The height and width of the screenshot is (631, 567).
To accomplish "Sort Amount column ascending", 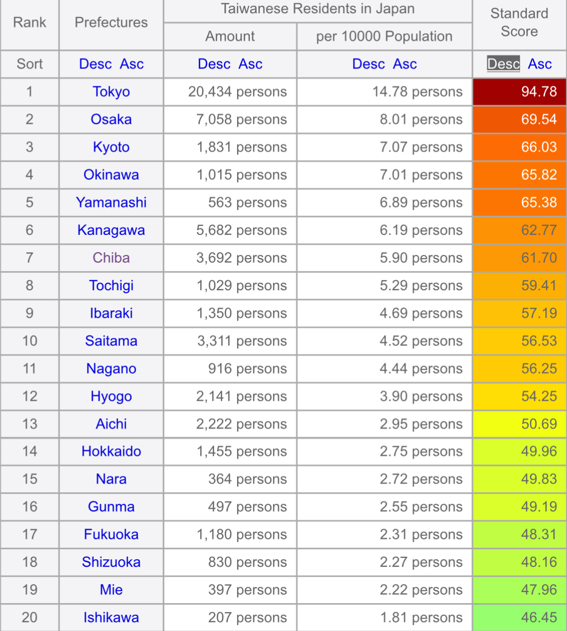I will tap(250, 64).
